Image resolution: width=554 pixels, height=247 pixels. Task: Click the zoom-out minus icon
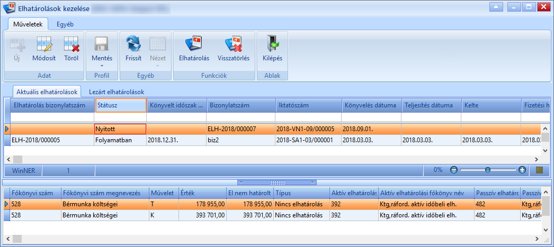point(454,170)
